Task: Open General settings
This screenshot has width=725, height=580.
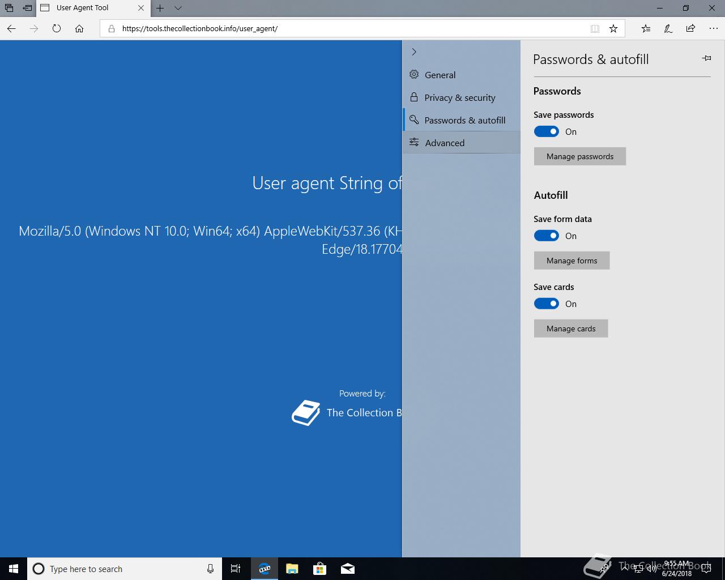Action: [462, 75]
